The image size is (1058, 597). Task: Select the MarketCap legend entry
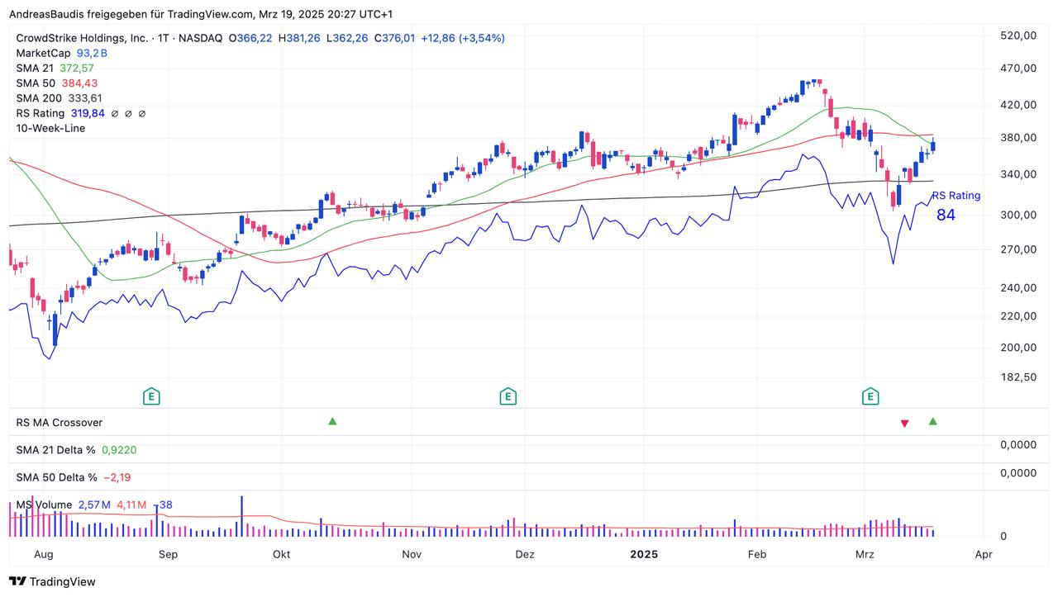(43, 53)
